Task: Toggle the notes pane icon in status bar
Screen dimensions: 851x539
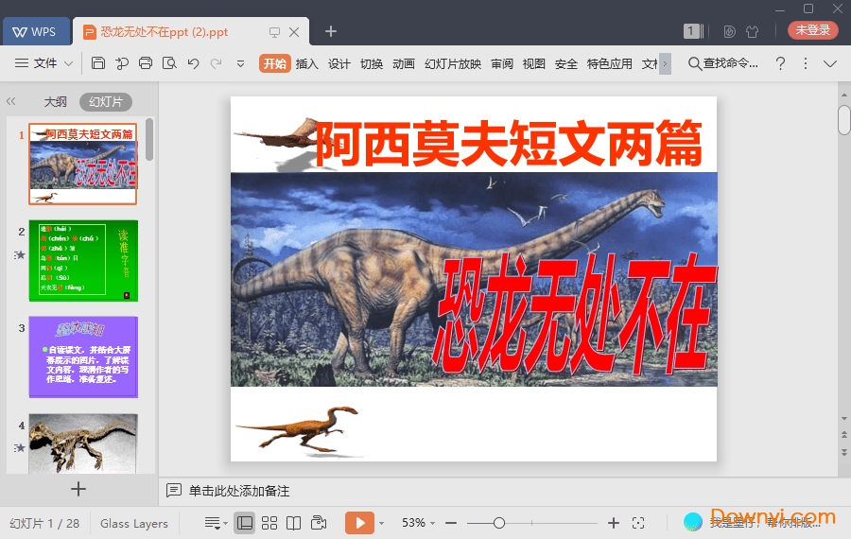Action: click(216, 523)
